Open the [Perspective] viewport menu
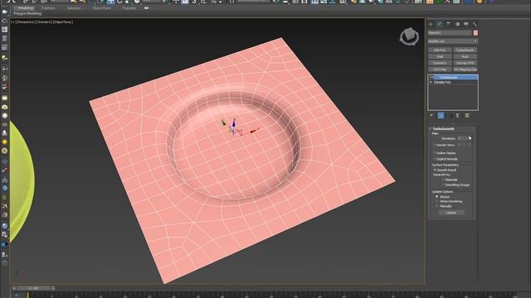531x298 pixels. coord(26,22)
